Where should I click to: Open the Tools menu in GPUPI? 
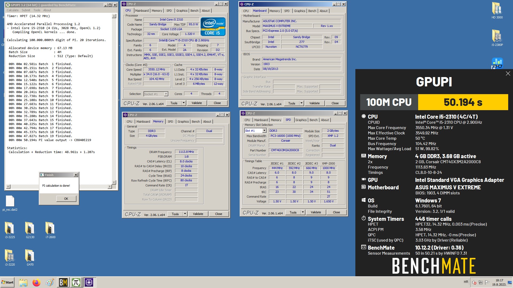click(37, 10)
